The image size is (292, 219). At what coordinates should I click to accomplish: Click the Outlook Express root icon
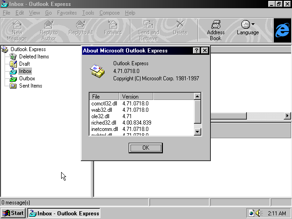point(5,49)
